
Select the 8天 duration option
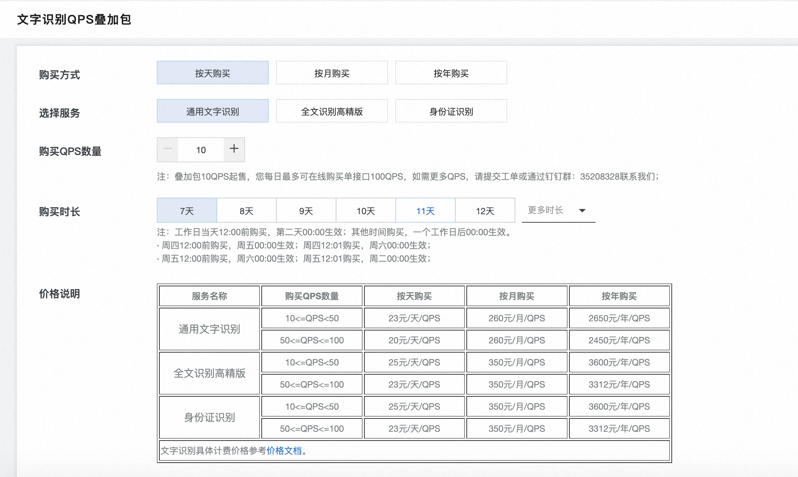(x=247, y=211)
